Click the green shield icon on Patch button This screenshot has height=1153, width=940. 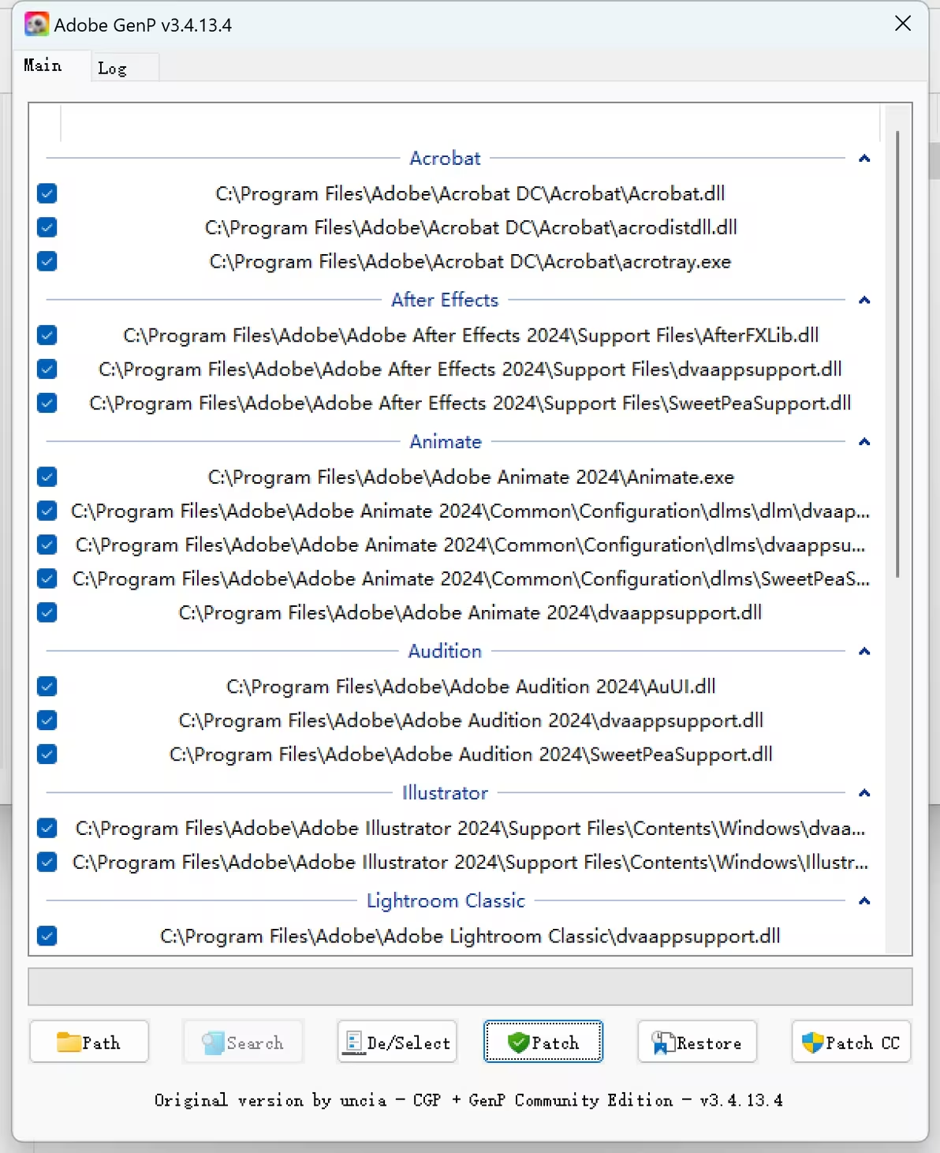(x=518, y=1042)
